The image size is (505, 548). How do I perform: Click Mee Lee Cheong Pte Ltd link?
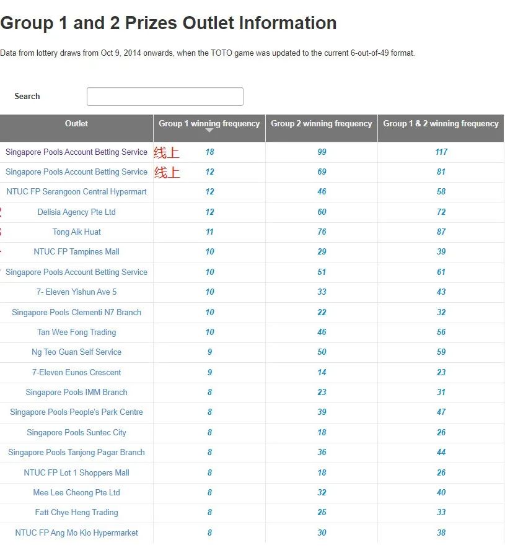tap(76, 493)
